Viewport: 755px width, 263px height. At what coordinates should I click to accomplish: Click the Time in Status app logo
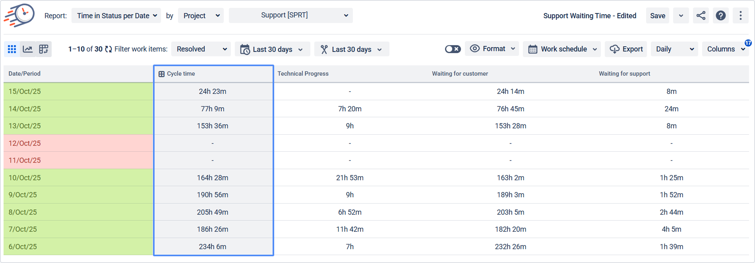(19, 15)
